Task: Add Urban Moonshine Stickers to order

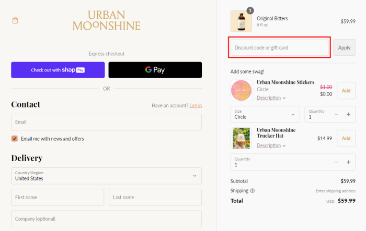Action: [x=346, y=91]
